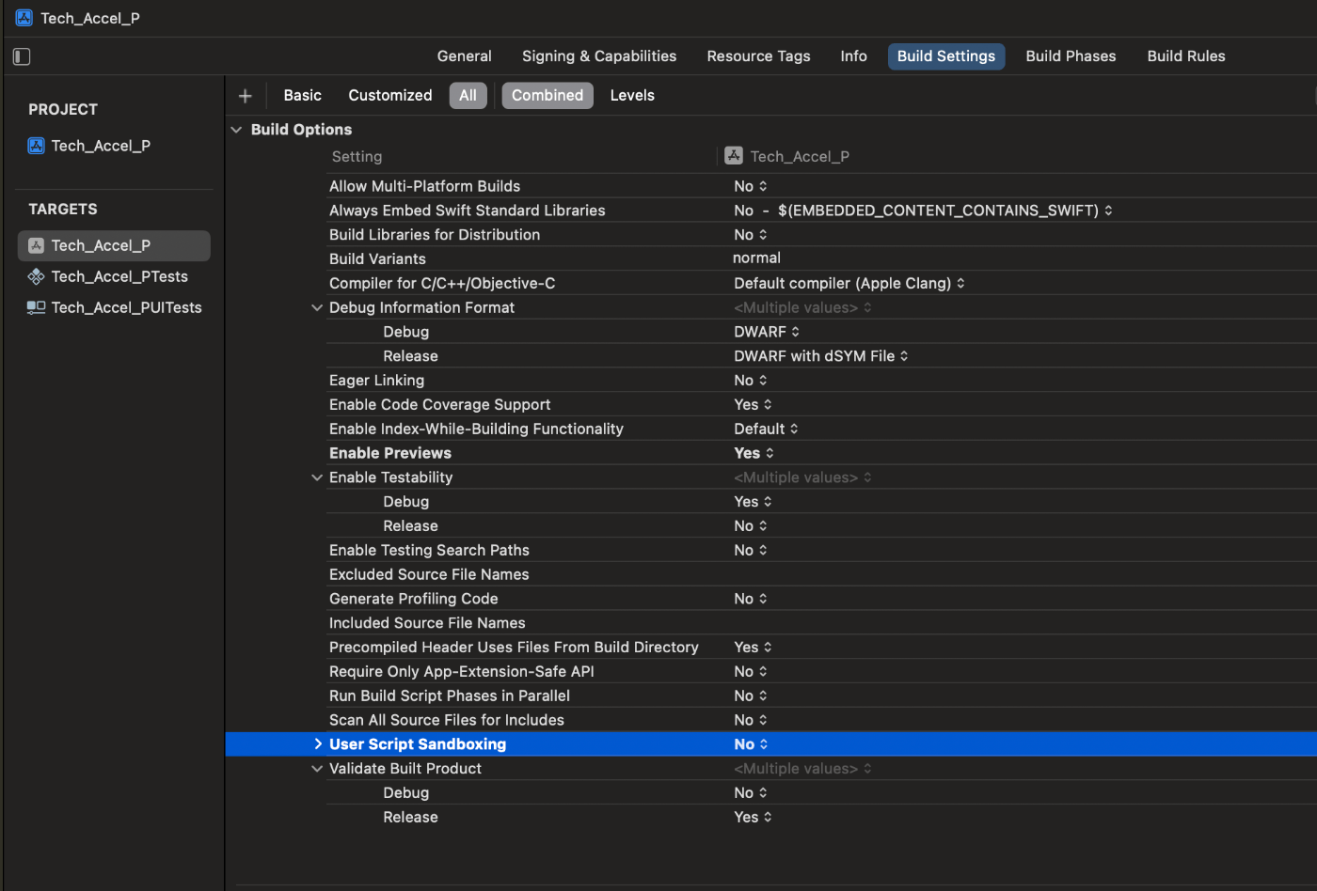
Task: Open Compiler for C/C++/Objective-C popup
Action: tap(849, 284)
